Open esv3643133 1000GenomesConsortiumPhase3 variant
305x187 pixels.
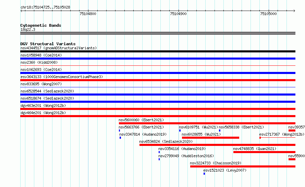(x=62, y=77)
